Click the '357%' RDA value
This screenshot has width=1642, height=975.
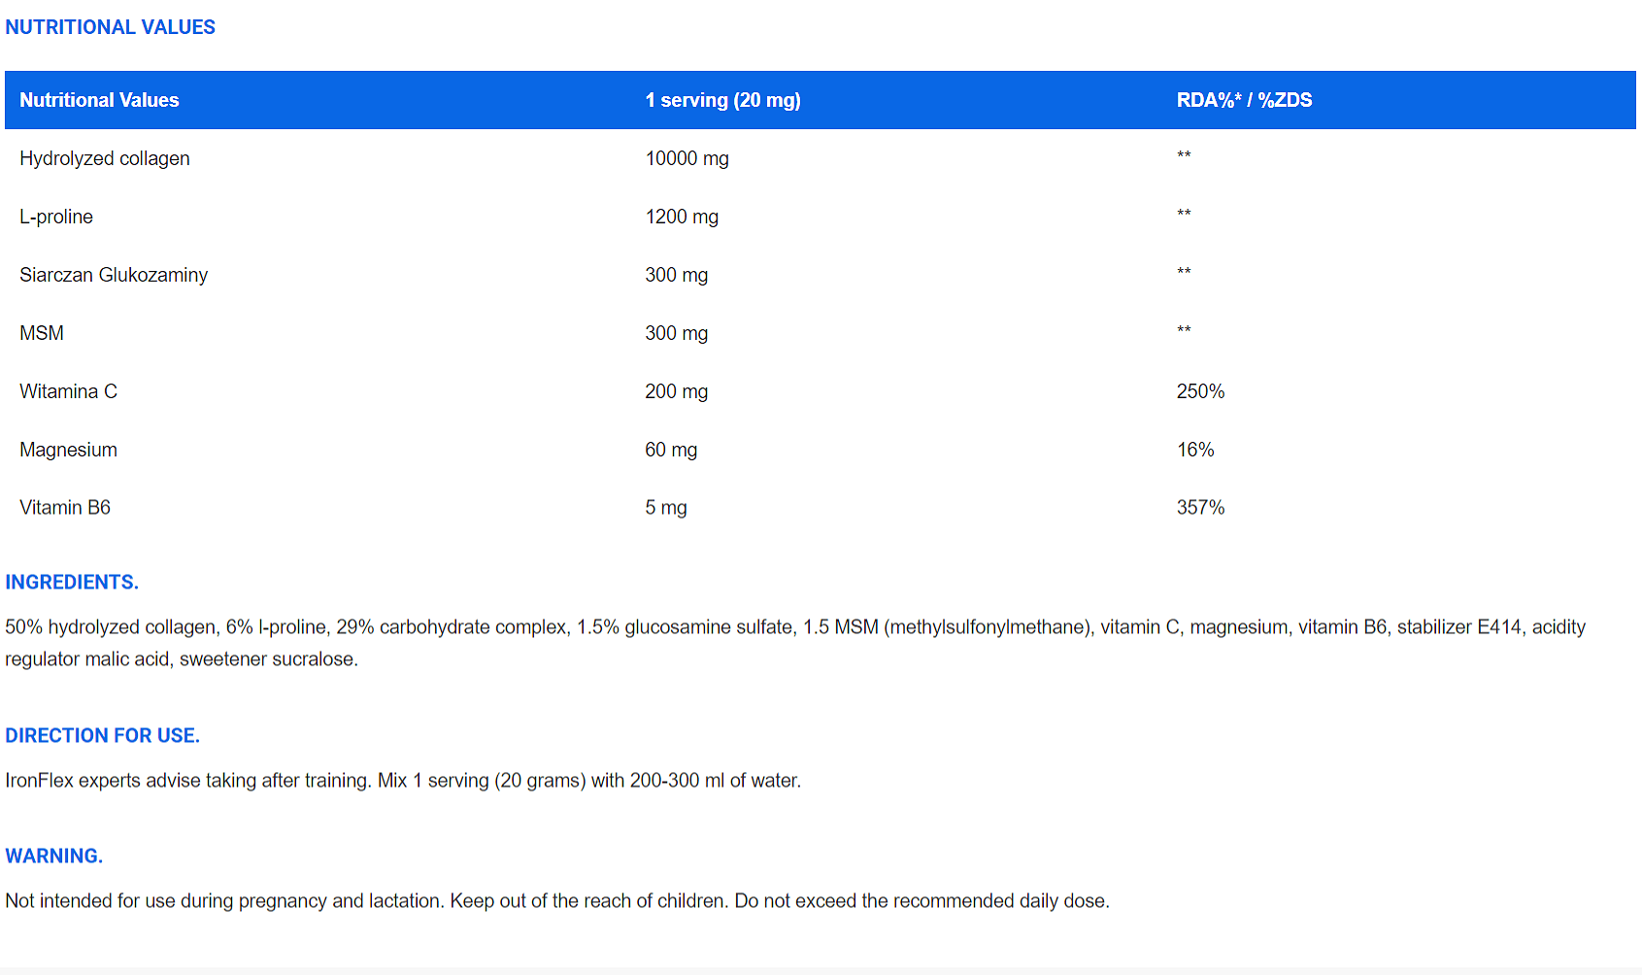click(x=1200, y=507)
